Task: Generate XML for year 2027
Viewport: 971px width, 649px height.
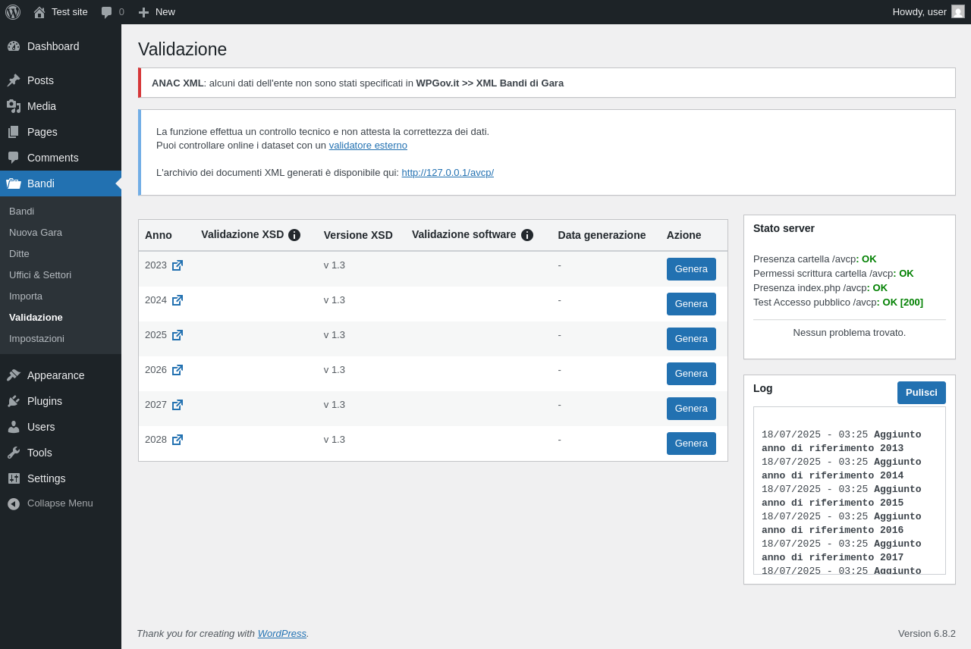Action: pos(691,409)
